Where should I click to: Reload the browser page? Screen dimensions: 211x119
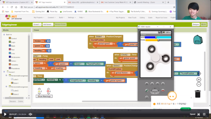(x=12, y=7)
